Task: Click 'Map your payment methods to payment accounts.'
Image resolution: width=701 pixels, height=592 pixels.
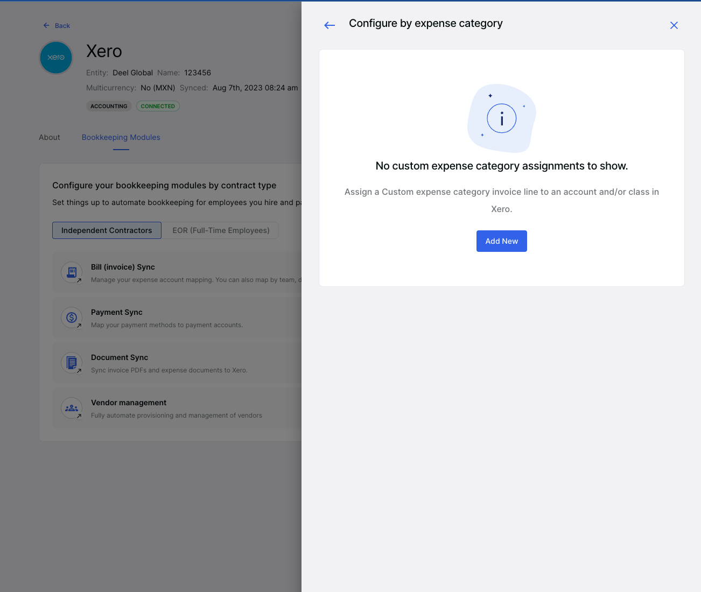Action: 167,325
